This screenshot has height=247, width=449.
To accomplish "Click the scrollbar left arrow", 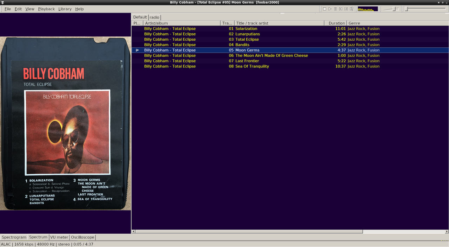I will [x=133, y=232].
